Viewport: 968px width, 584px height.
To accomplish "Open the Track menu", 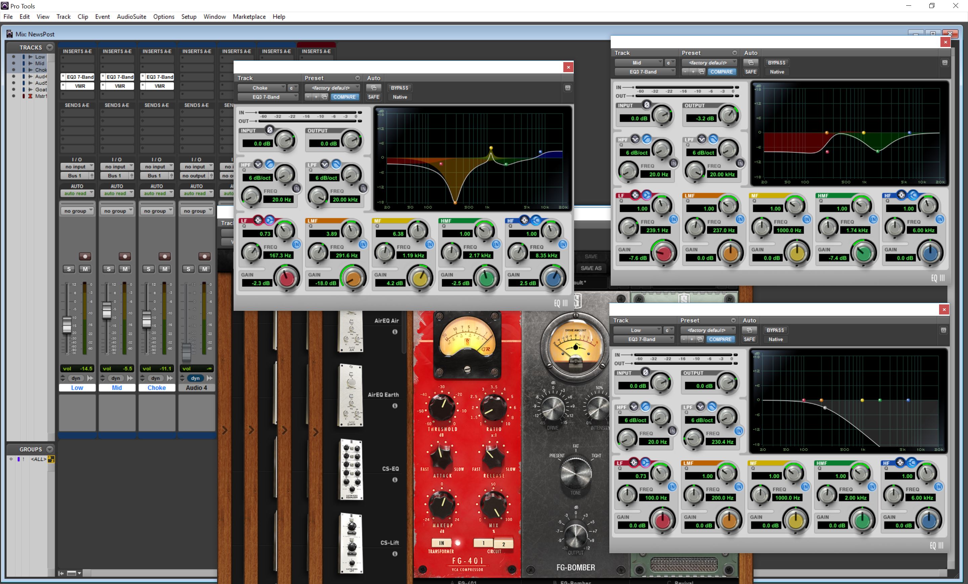I will pos(63,16).
